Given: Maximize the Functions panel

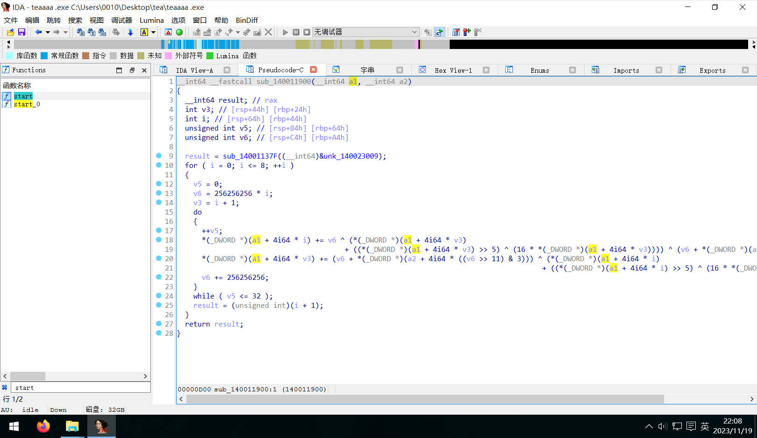Looking at the screenshot, I should 119,70.
